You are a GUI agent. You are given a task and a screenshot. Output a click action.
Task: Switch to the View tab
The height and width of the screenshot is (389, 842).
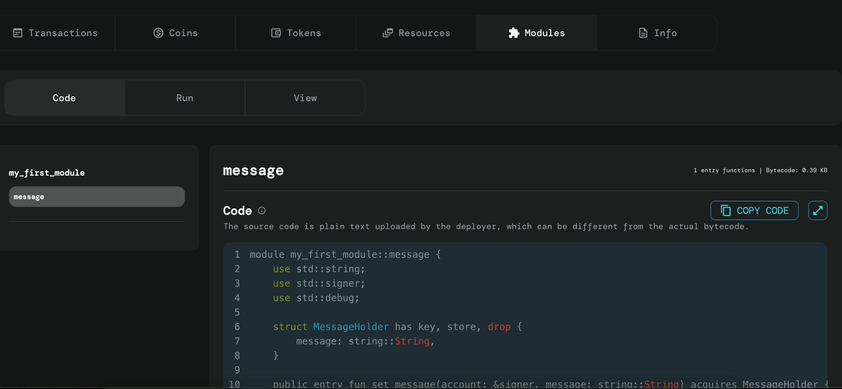pos(305,98)
